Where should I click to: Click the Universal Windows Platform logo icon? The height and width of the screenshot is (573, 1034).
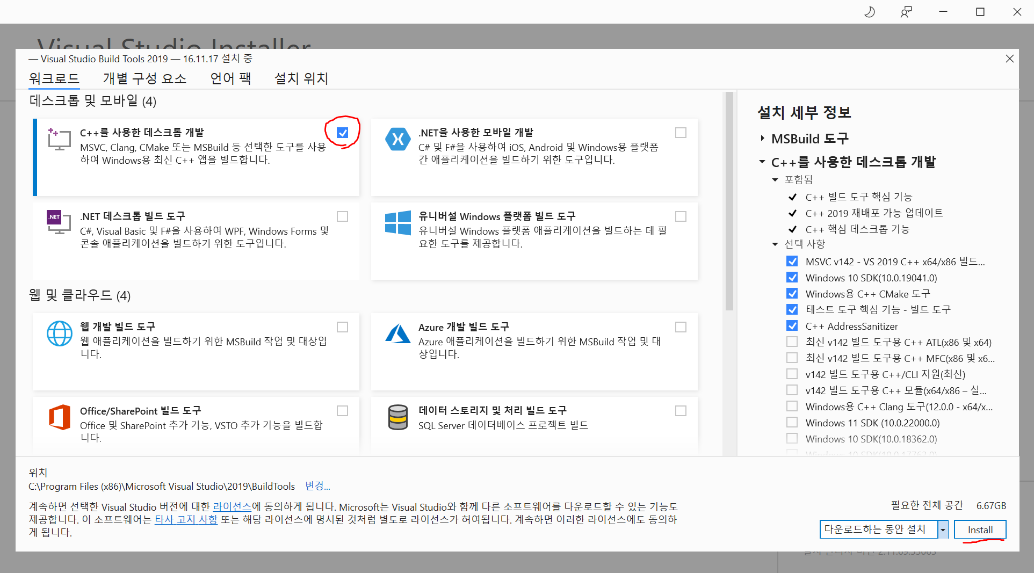(398, 222)
